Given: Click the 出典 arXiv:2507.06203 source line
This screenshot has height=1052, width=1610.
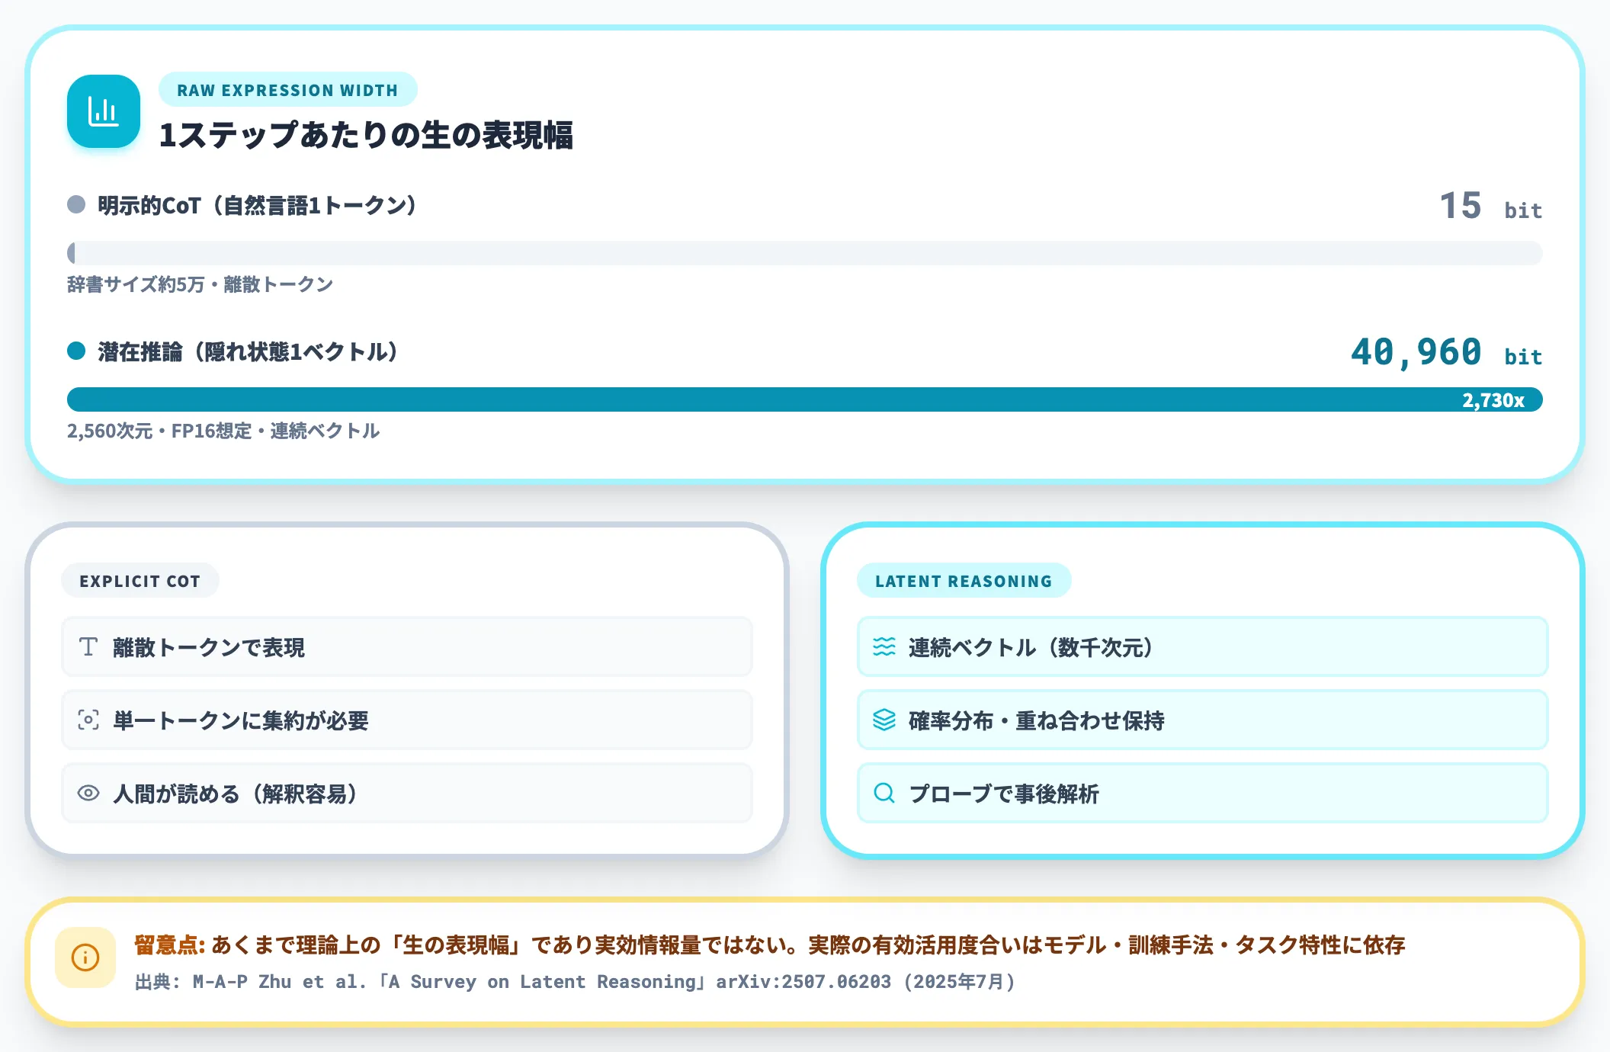Looking at the screenshot, I should tap(576, 982).
